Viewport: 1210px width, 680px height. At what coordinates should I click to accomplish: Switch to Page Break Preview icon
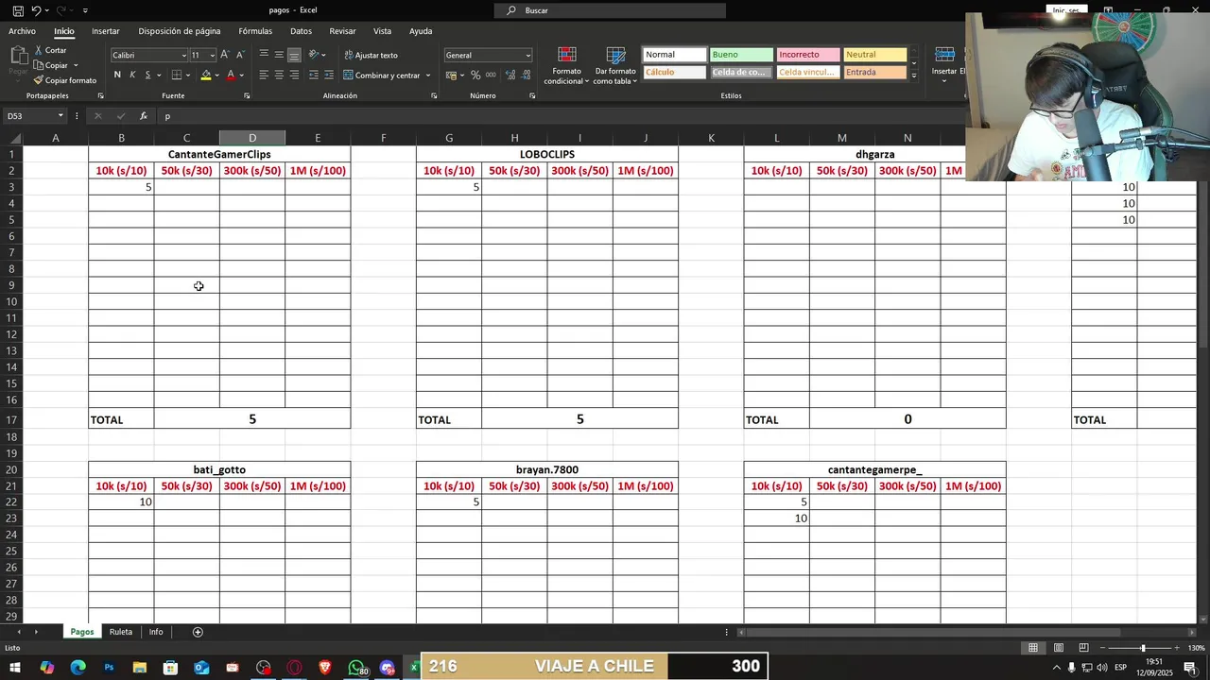point(1083,648)
